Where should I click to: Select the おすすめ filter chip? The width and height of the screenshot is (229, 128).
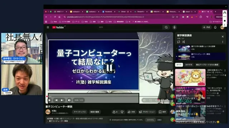point(189,65)
